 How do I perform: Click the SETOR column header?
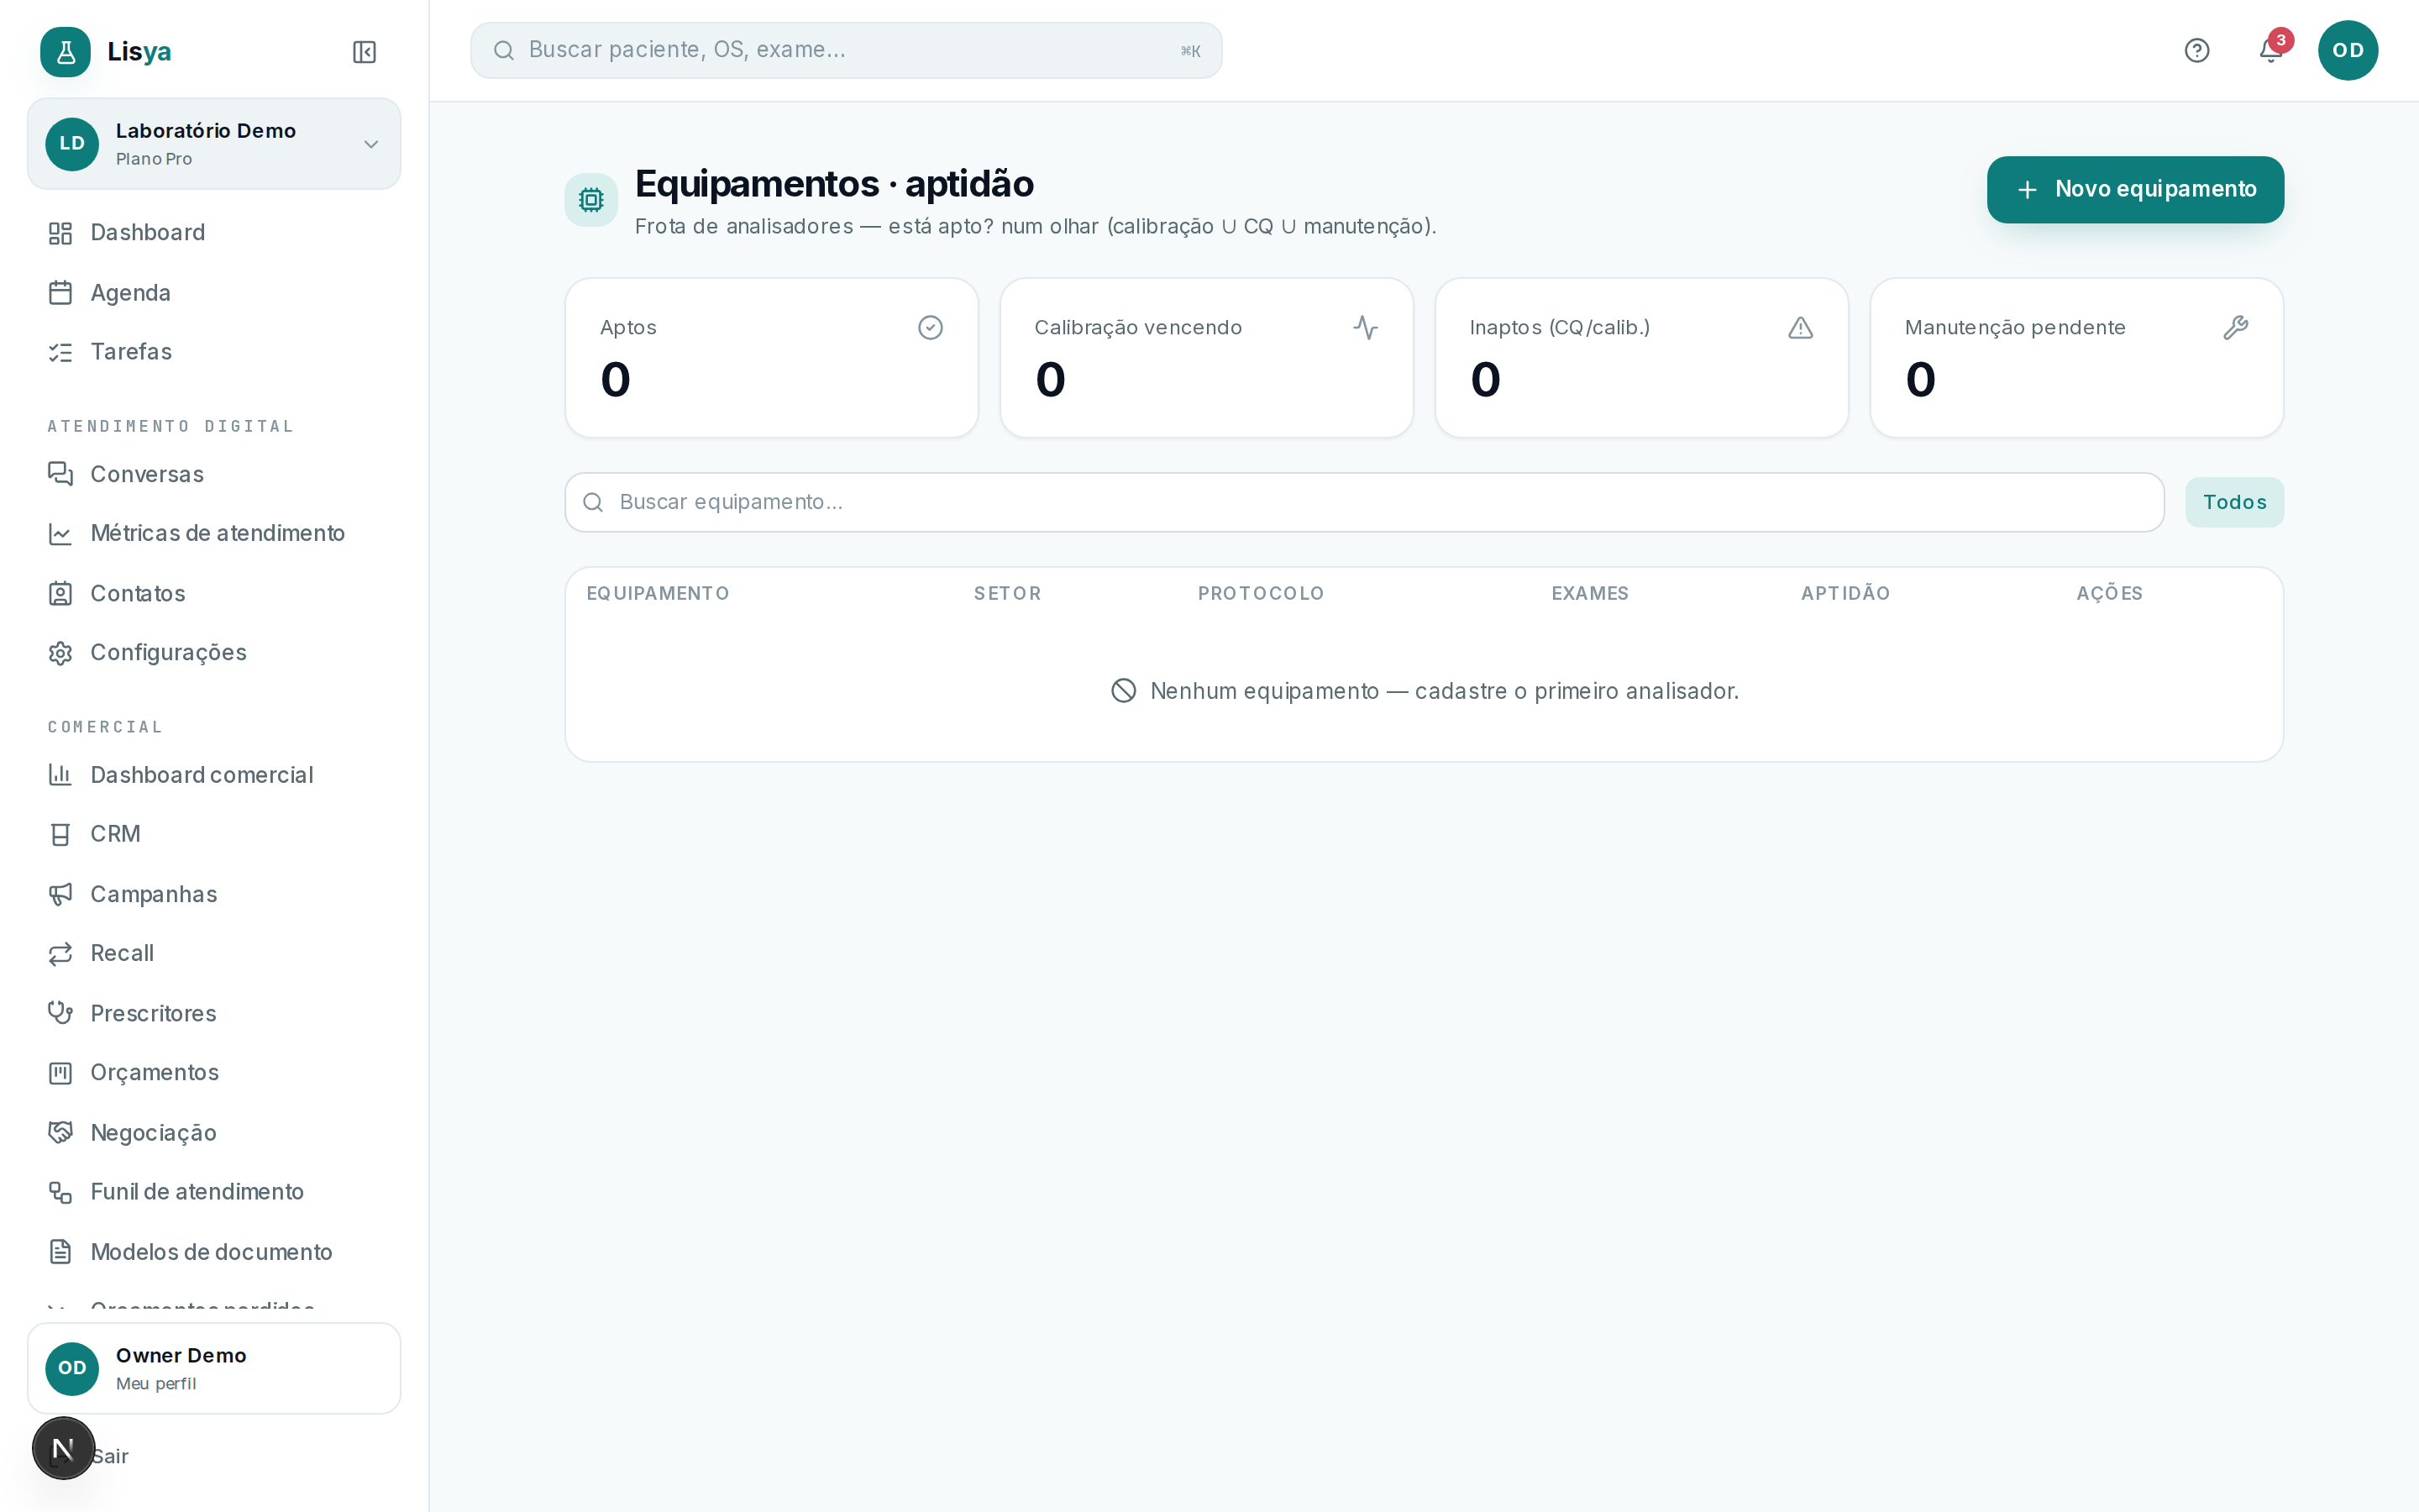[x=1008, y=594]
